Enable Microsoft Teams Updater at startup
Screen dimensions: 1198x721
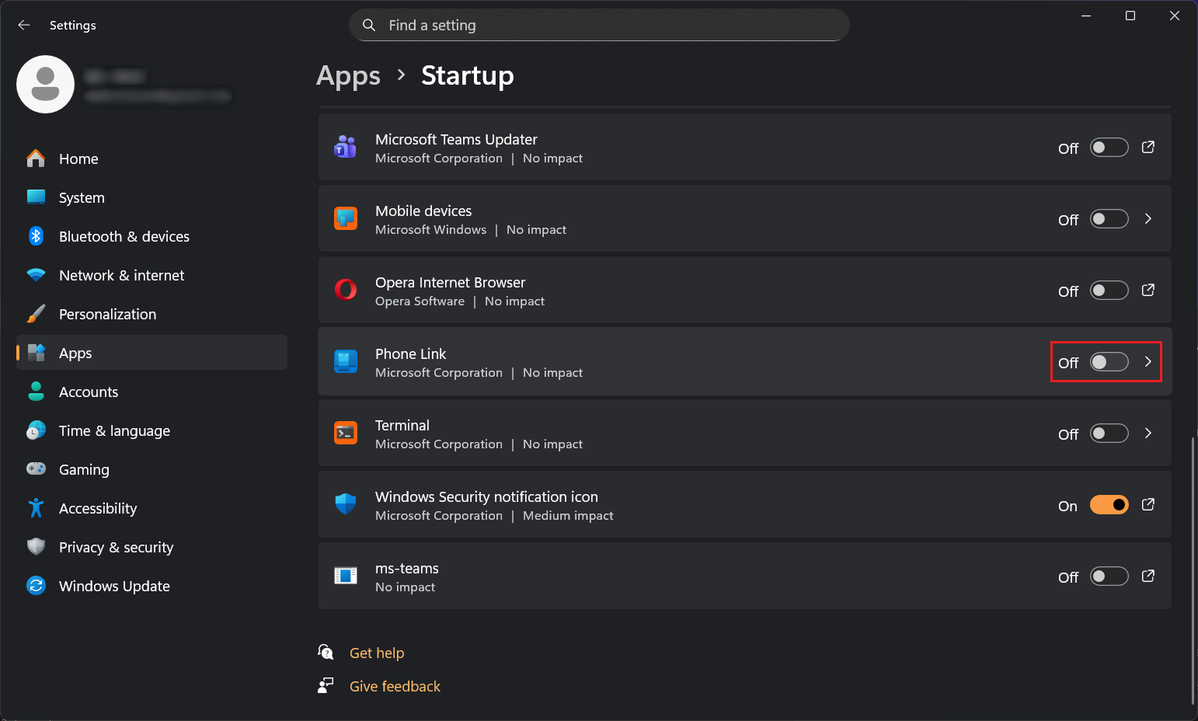1109,148
